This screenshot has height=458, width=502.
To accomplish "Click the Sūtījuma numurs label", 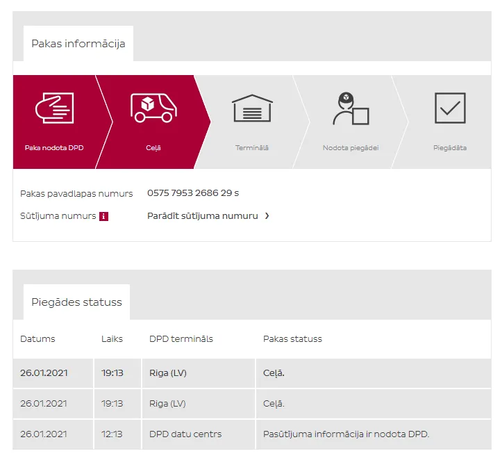I will point(58,216).
